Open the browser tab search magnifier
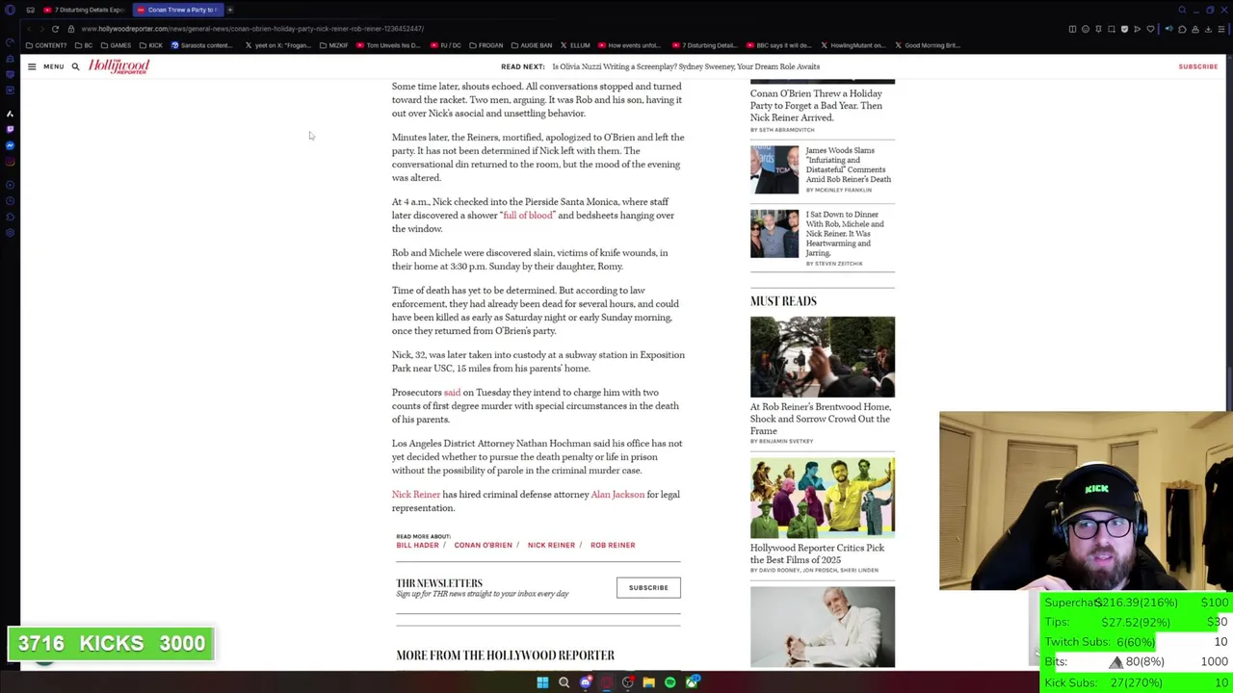This screenshot has height=693, width=1233. coord(1182,10)
